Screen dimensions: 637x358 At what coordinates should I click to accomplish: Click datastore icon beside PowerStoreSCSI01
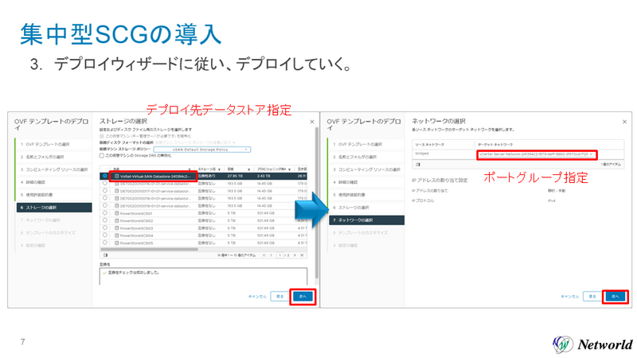click(x=116, y=213)
